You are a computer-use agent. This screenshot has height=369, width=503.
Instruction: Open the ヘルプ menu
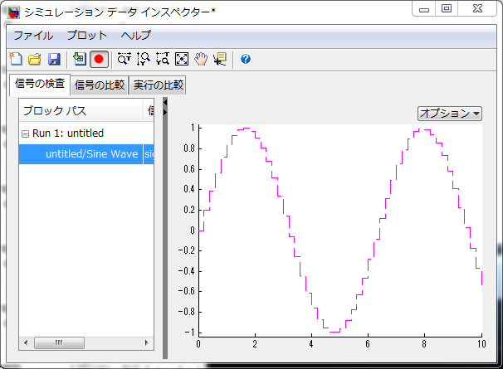tap(136, 36)
